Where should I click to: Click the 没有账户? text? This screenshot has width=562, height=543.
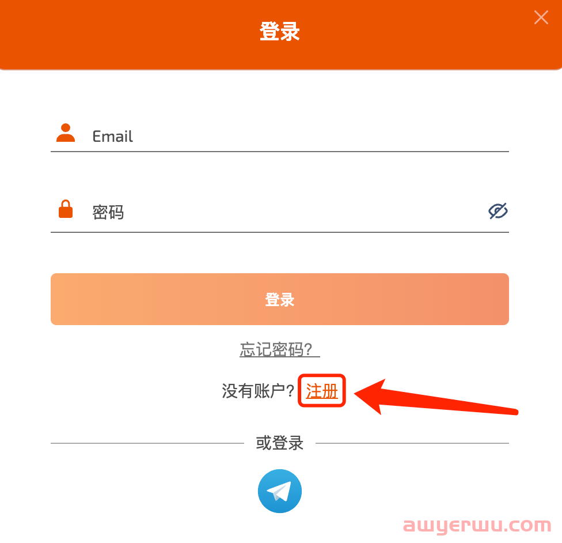(258, 391)
